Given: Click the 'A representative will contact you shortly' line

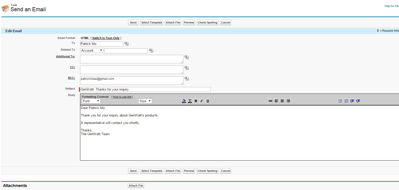Looking at the screenshot, I should click(110, 123).
